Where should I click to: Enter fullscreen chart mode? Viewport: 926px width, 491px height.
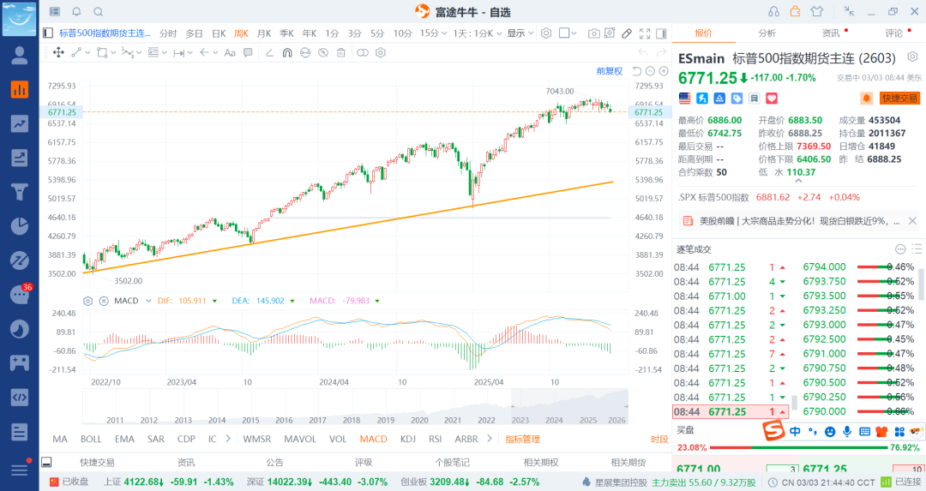[x=645, y=33]
